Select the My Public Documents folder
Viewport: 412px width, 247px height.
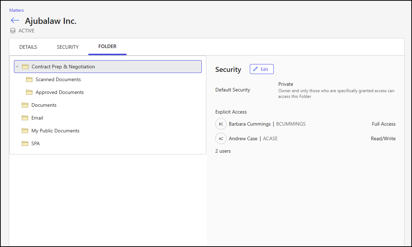55,131
